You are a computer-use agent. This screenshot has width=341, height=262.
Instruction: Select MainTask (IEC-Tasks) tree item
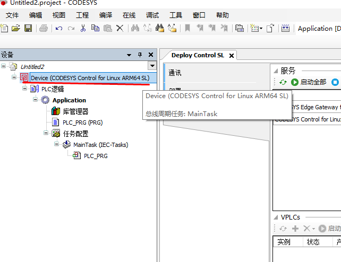pos(101,145)
